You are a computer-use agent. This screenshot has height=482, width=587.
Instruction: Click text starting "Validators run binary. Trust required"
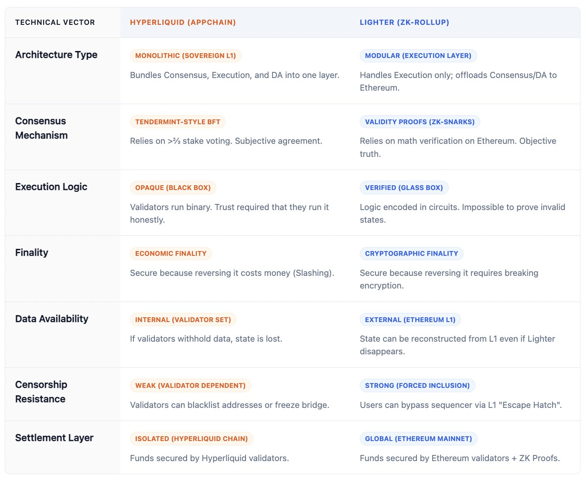(x=229, y=214)
